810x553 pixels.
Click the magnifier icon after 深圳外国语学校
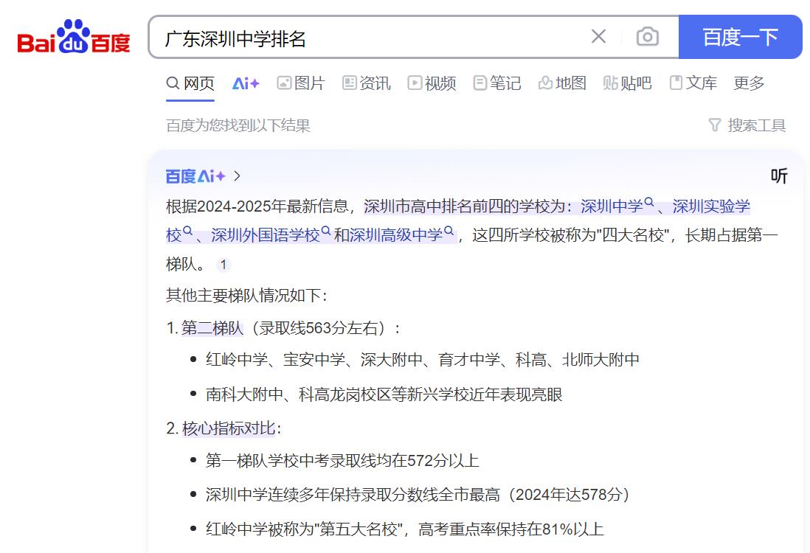[326, 231]
